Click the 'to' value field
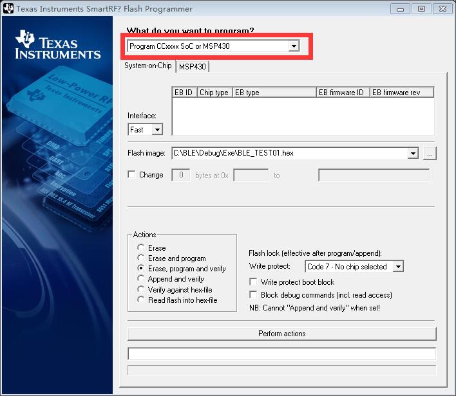The width and height of the screenshot is (456, 396). point(374,175)
